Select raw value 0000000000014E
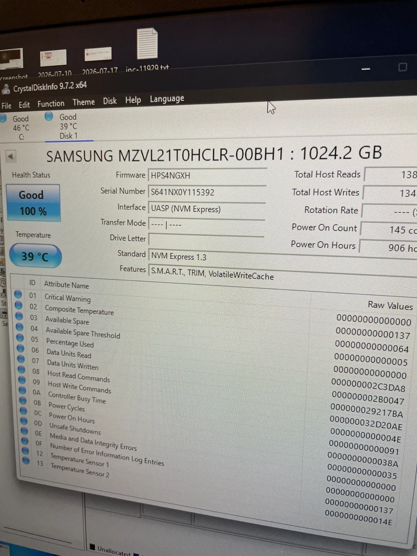This screenshot has height=556, width=417. (x=359, y=517)
